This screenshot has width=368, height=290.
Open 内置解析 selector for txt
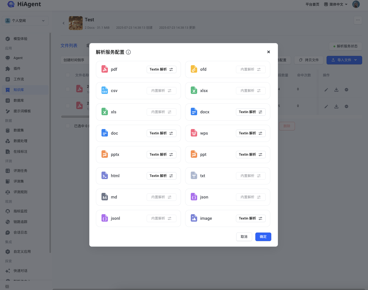coord(251,176)
